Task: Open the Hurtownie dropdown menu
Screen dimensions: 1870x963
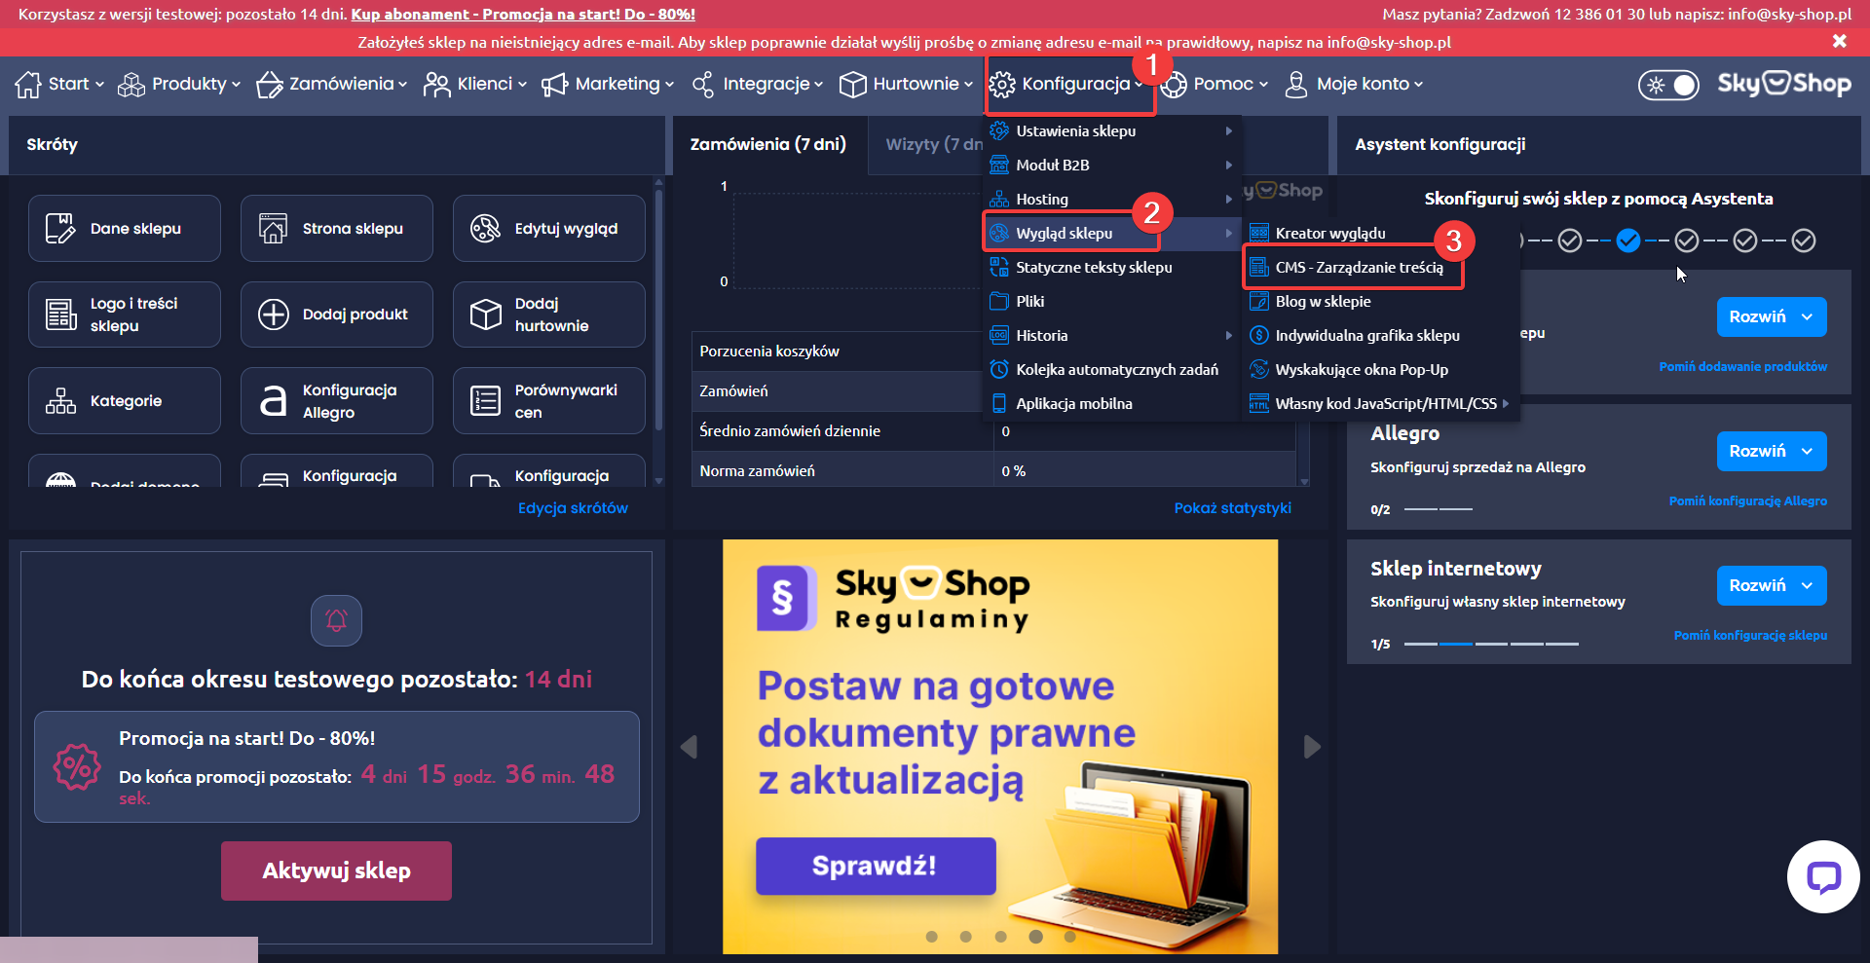Action: tap(907, 84)
